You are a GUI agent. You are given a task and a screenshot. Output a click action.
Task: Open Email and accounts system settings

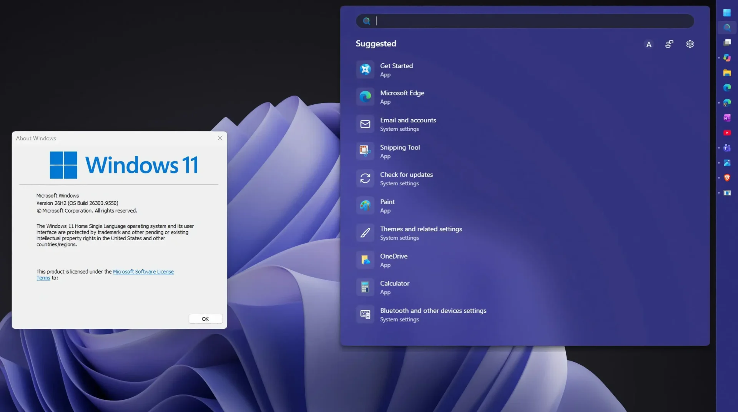[x=525, y=124]
